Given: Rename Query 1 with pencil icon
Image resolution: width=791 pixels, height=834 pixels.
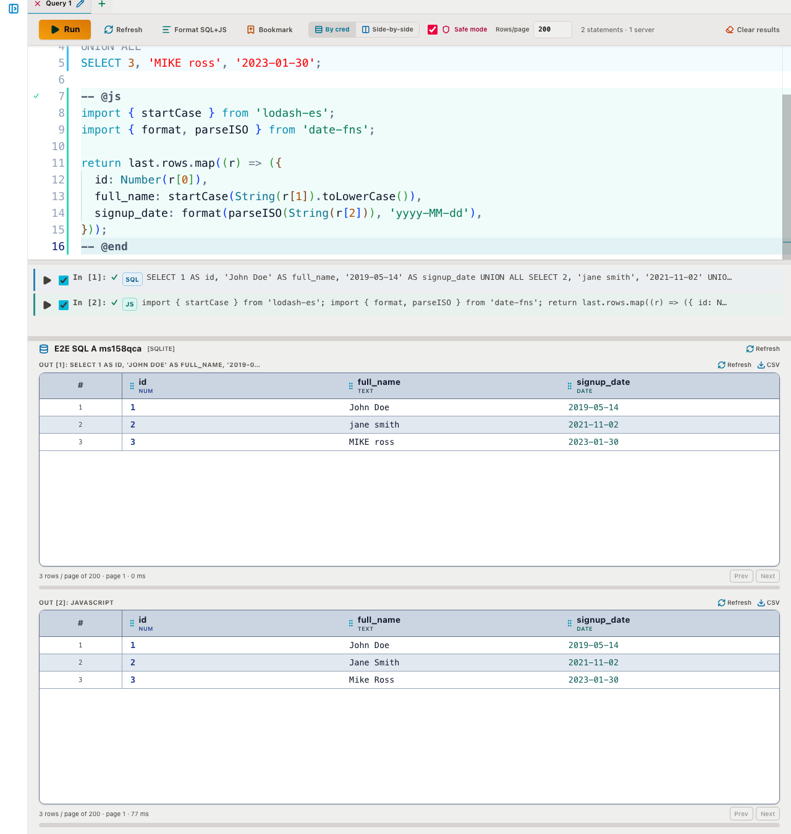Looking at the screenshot, I should [x=80, y=4].
